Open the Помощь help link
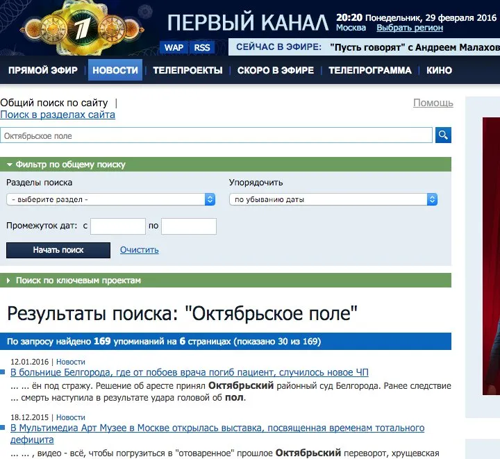This screenshot has width=500, height=459. click(433, 103)
